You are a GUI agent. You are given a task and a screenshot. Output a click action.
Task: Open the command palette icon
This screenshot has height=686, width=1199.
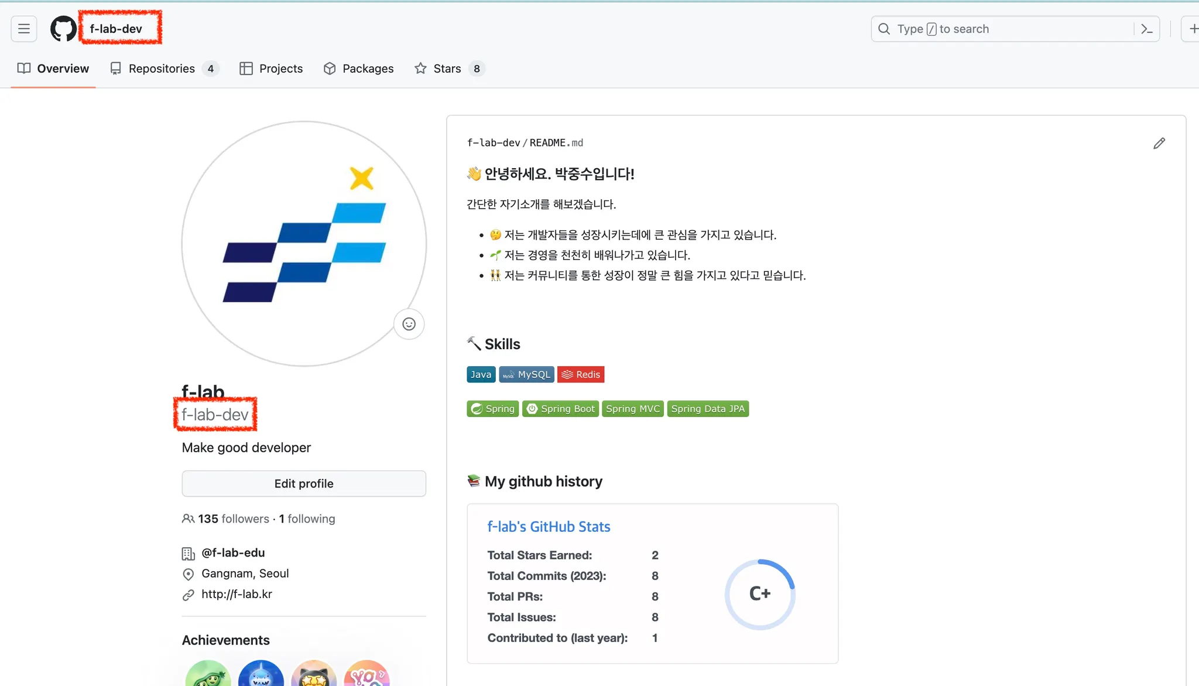click(1147, 29)
